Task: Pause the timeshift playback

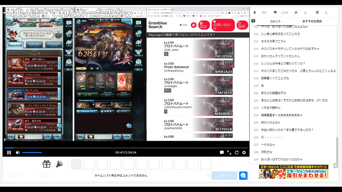Action: pos(9,153)
